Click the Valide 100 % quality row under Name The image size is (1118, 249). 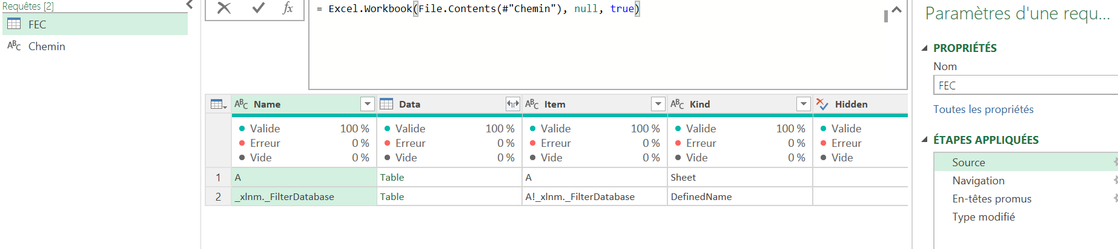(304, 128)
